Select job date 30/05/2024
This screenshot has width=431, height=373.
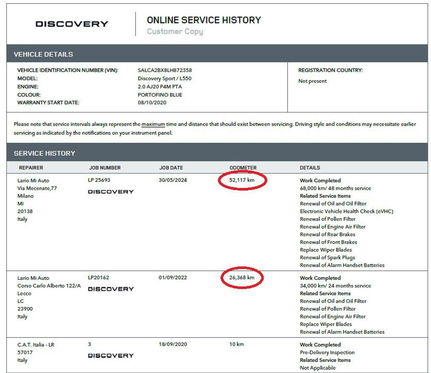(173, 180)
